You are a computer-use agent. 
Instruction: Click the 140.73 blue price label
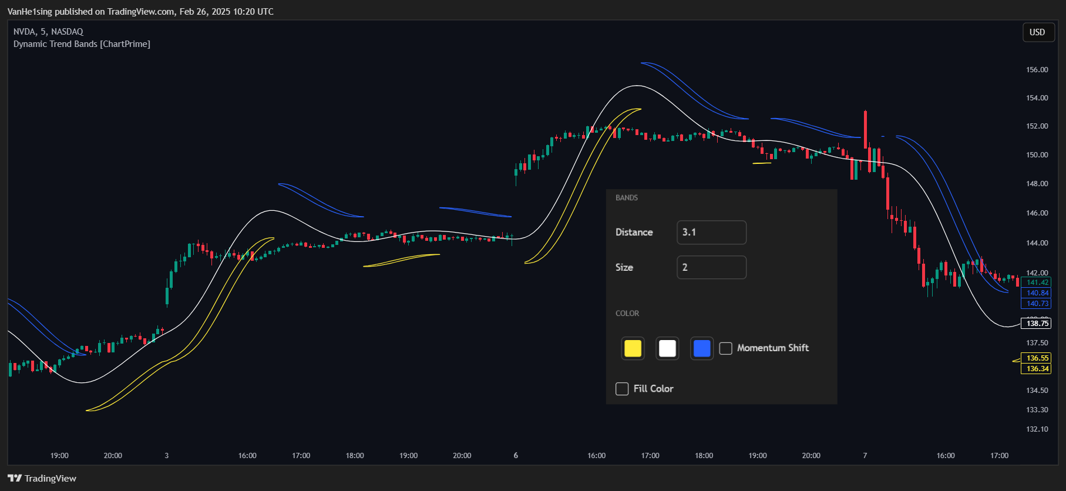(1037, 304)
